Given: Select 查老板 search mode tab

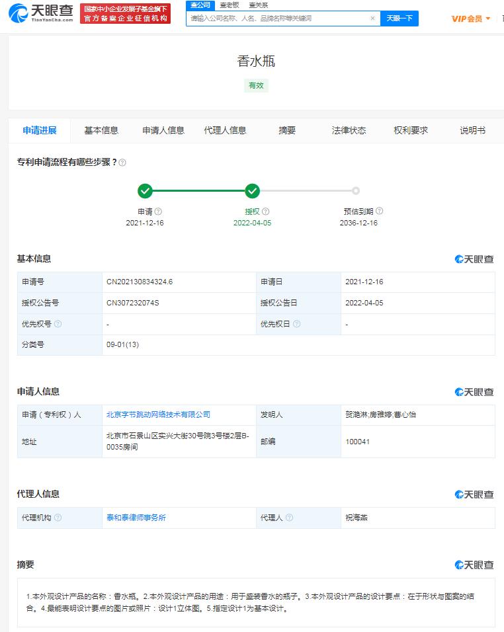Looking at the screenshot, I should pos(230,5).
